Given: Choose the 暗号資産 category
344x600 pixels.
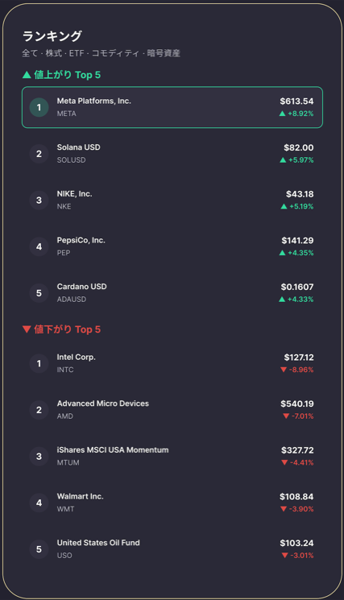Looking at the screenshot, I should pos(164,53).
